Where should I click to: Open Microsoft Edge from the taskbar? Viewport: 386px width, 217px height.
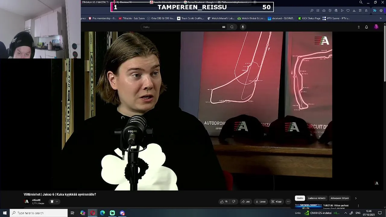[x=103, y=213]
